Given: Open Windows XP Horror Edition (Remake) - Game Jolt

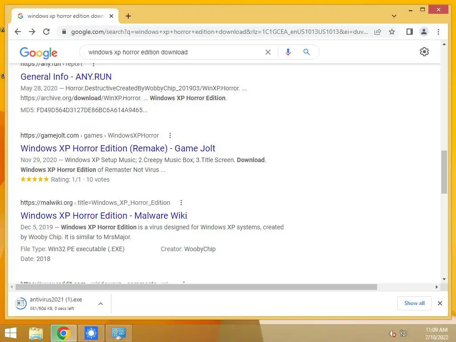Looking at the screenshot, I should (x=118, y=148).
